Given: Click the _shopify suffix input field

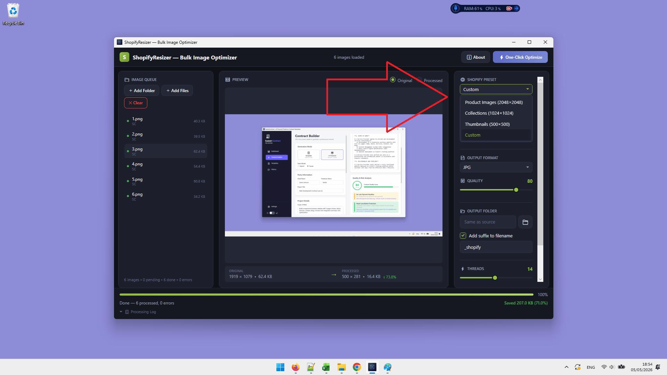Looking at the screenshot, I should (496, 247).
